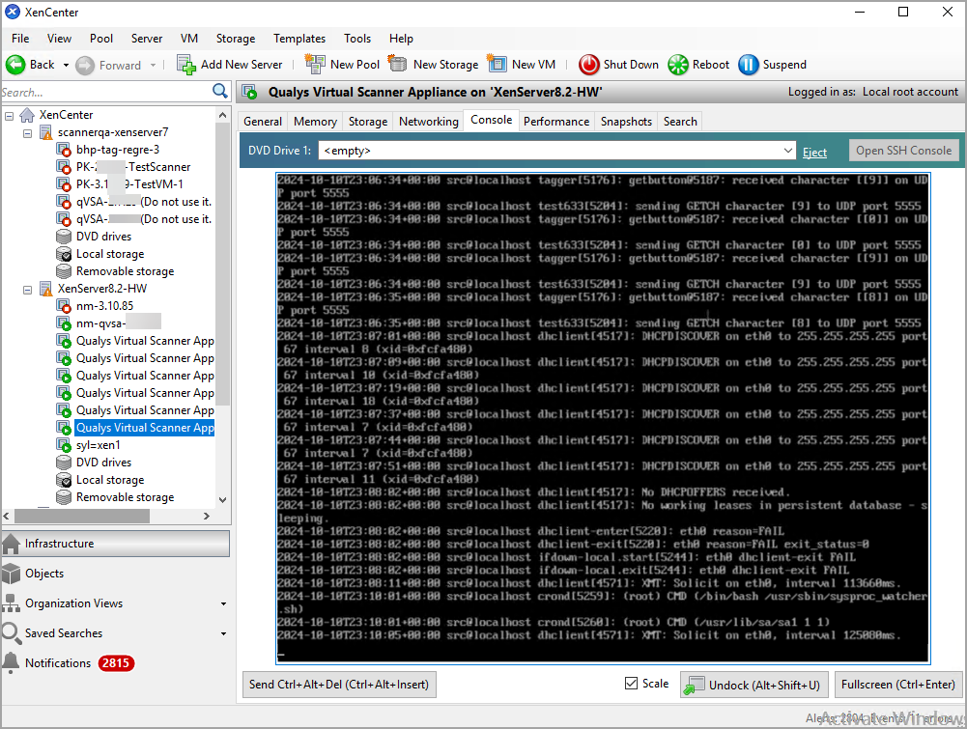Click the Notifications bell icon
The height and width of the screenshot is (729, 967).
pyautogui.click(x=11, y=662)
